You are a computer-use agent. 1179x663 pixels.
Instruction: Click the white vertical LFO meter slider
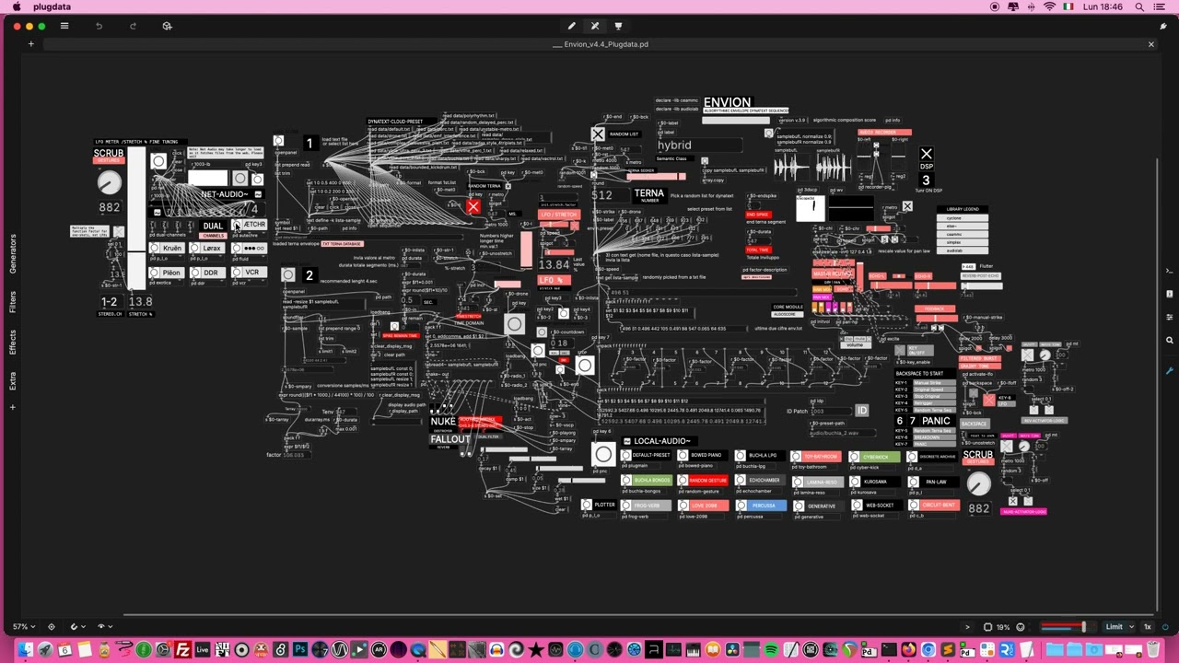(x=136, y=218)
